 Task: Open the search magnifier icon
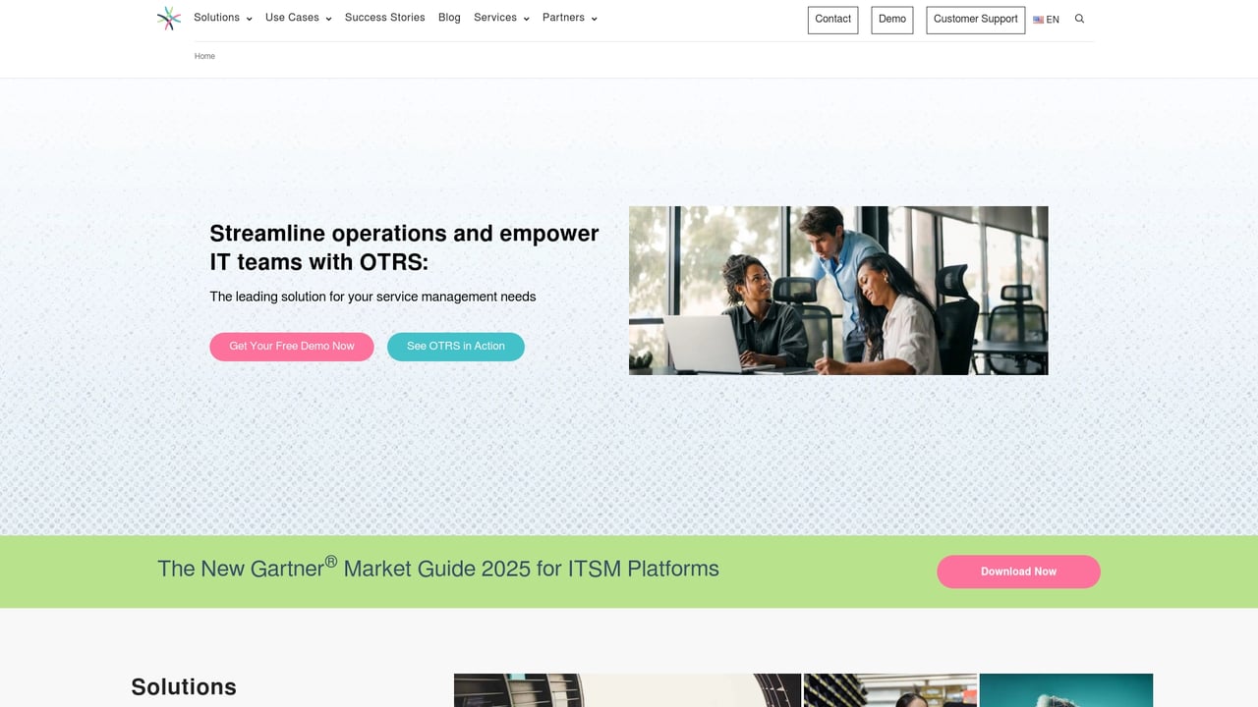[x=1079, y=19]
